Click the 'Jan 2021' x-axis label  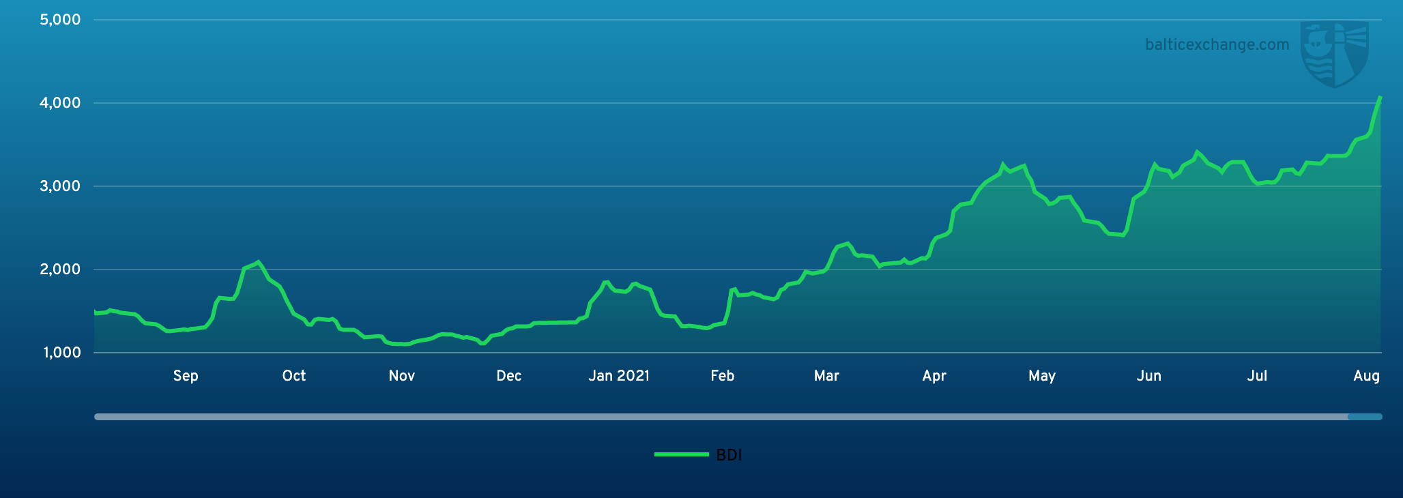tap(619, 376)
